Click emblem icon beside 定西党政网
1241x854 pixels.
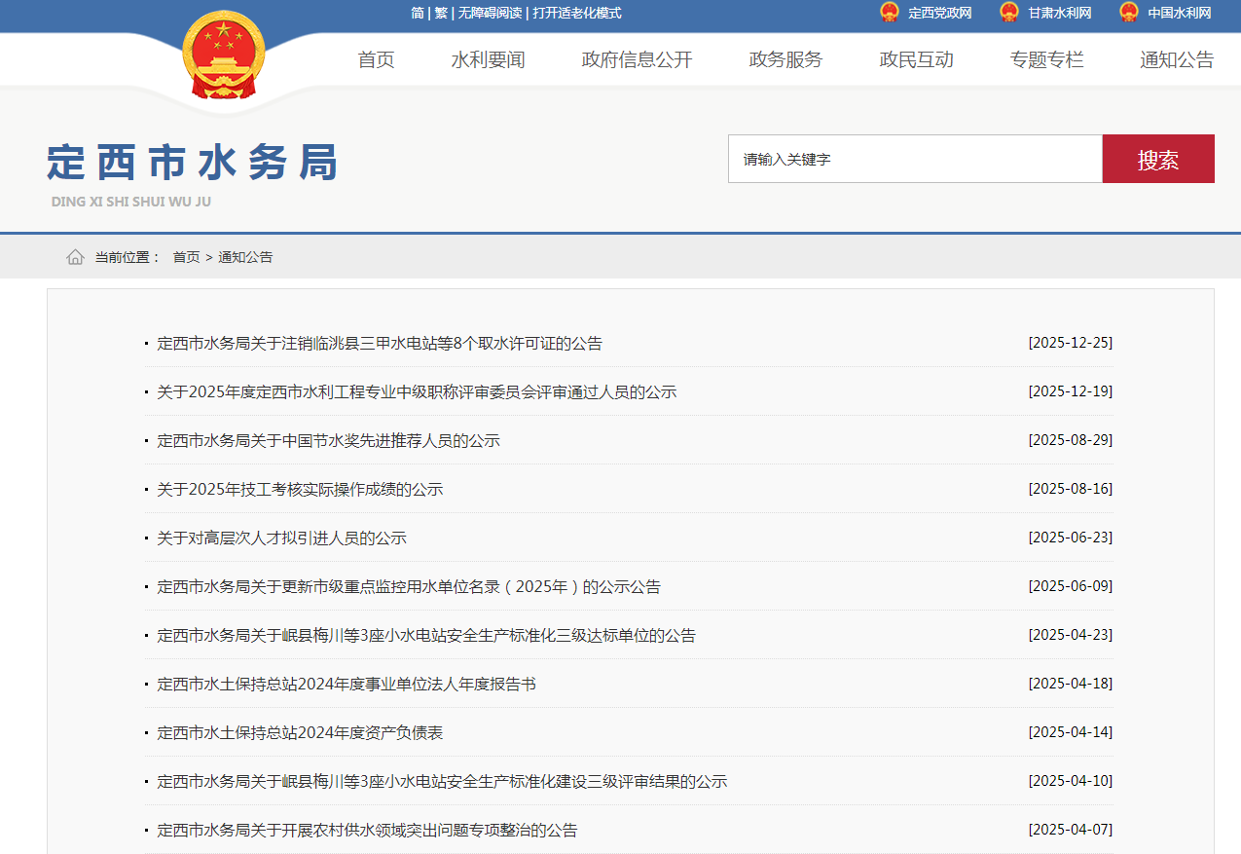click(x=889, y=13)
